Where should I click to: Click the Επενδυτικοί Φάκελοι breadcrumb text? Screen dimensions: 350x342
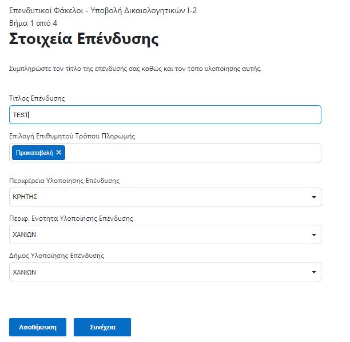[x=46, y=10]
